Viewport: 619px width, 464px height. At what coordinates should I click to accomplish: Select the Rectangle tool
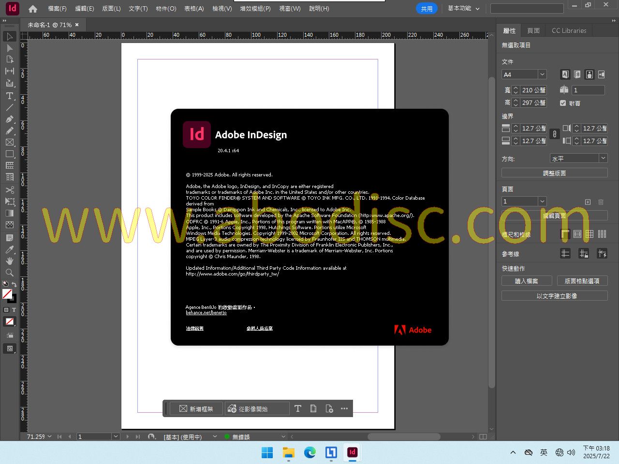10,154
